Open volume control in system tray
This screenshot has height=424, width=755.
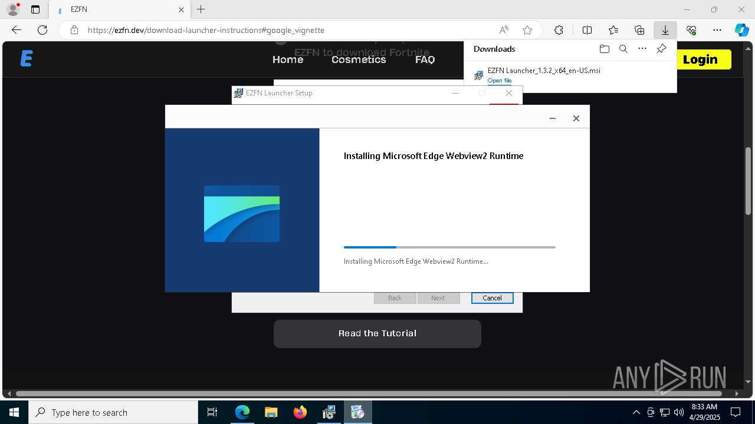678,412
